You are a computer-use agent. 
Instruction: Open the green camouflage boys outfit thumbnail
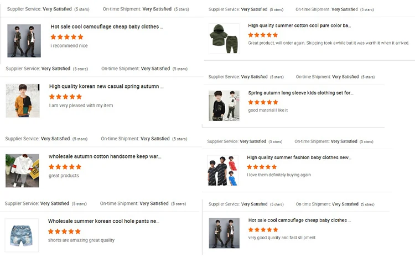point(24,41)
